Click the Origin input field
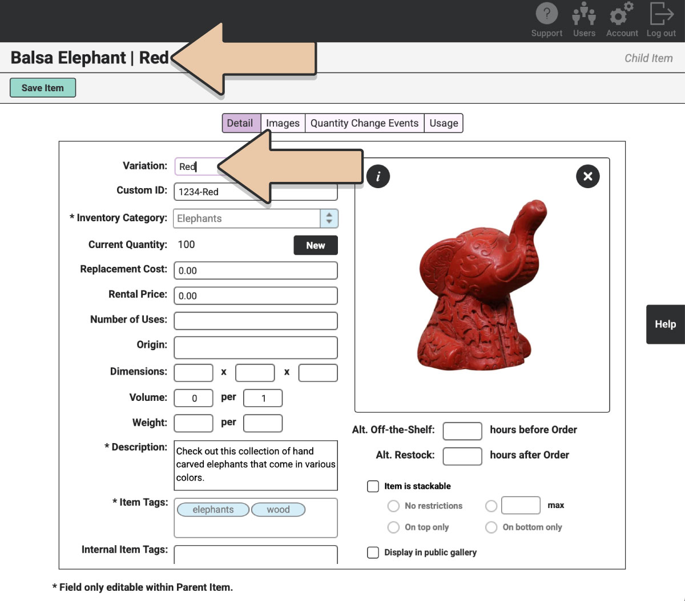 coord(256,347)
